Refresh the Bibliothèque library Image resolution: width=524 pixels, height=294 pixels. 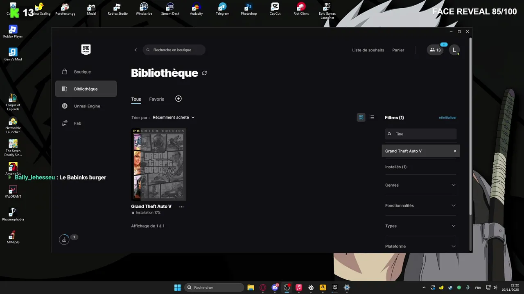click(204, 73)
